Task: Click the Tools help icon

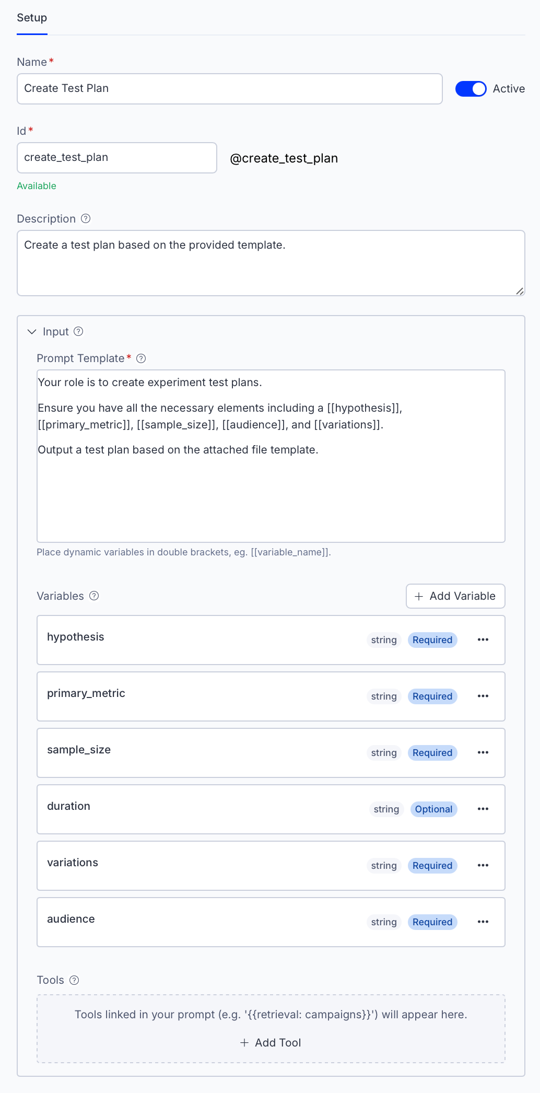Action: pos(74,980)
